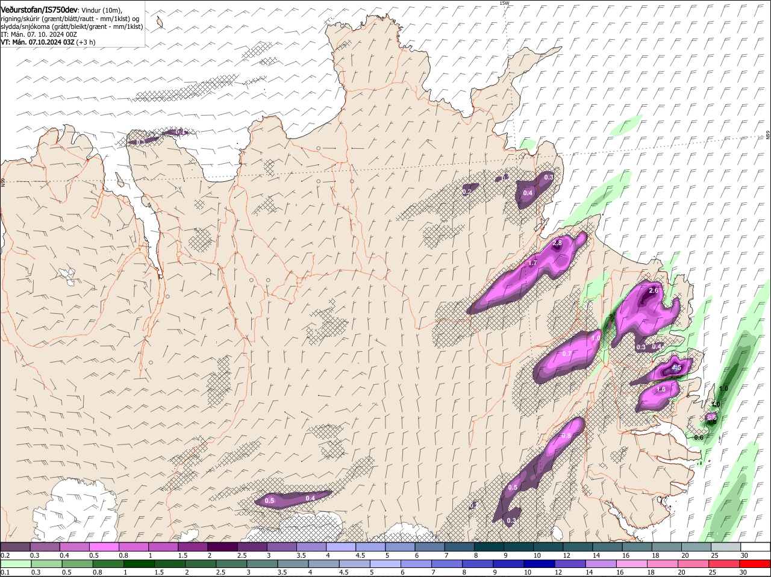Click the '0.8' value on the southern band
The height and width of the screenshot is (577, 771).
click(x=566, y=435)
